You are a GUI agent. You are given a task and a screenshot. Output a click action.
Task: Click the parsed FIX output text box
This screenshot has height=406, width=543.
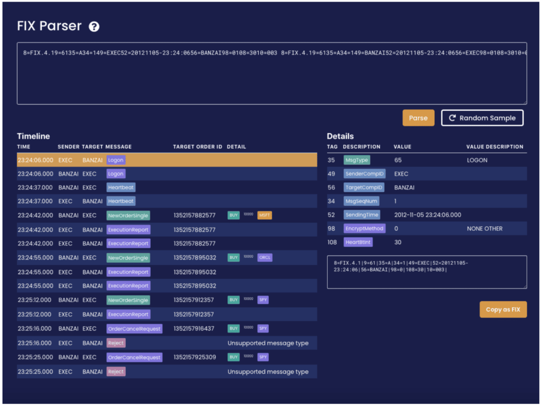(427, 272)
